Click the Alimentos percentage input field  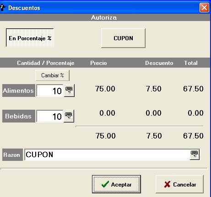coord(50,91)
